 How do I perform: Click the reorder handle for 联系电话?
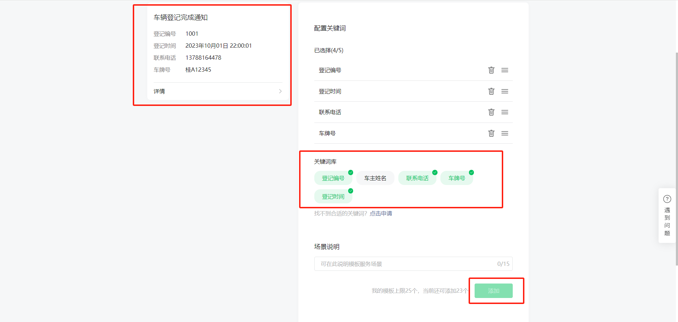(x=505, y=112)
